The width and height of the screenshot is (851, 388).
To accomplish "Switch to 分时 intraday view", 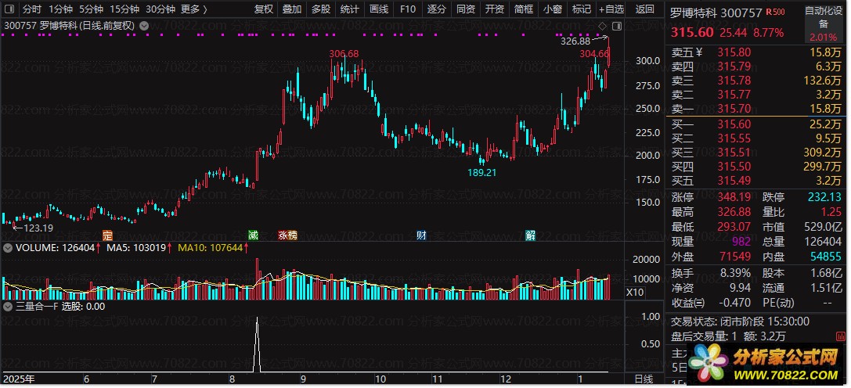I will coord(32,9).
